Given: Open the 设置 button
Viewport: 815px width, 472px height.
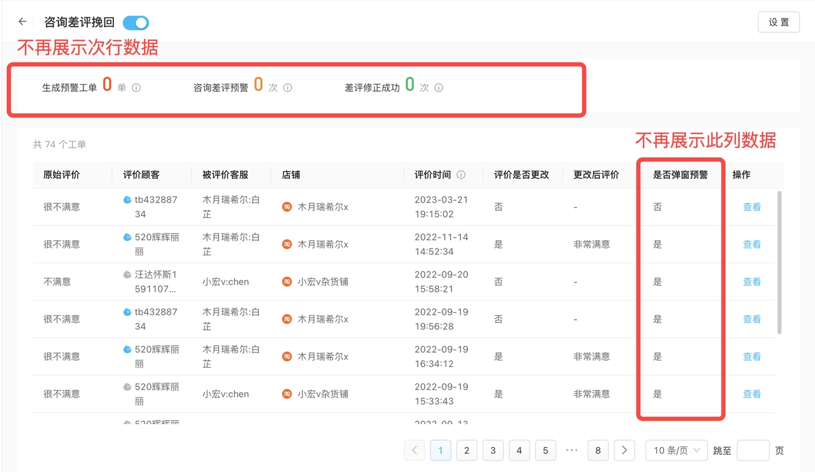Looking at the screenshot, I should (779, 22).
